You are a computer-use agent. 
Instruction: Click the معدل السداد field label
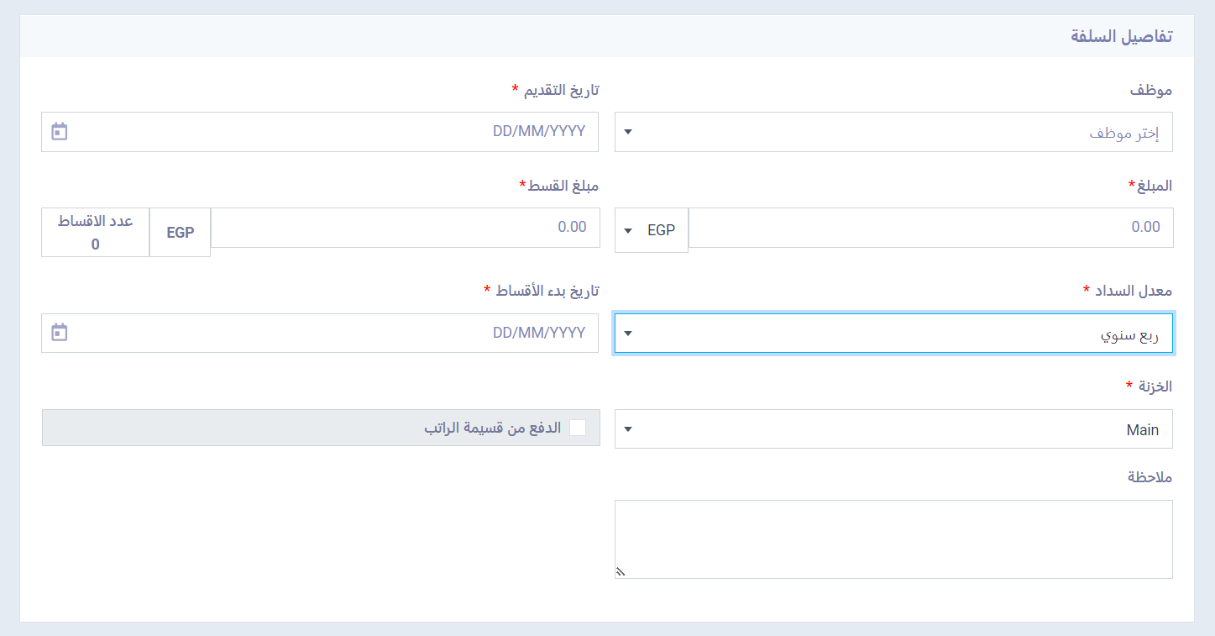click(x=1133, y=291)
